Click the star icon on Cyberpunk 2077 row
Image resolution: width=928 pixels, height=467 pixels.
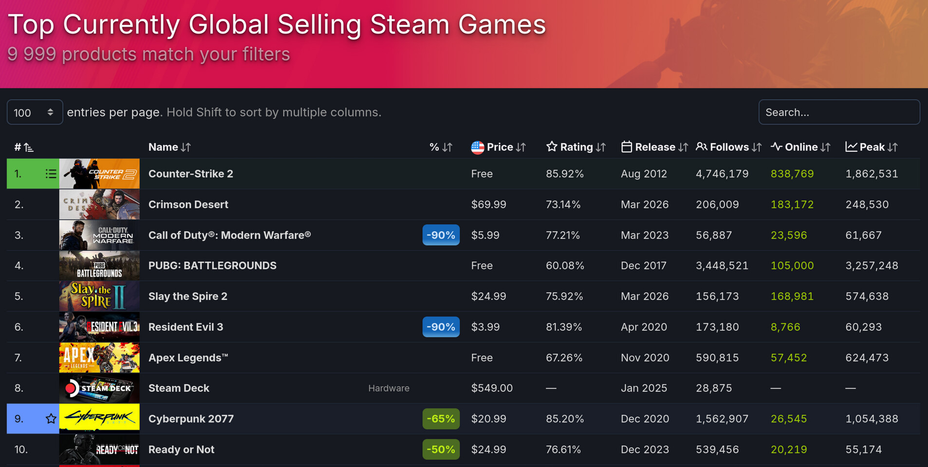point(51,419)
